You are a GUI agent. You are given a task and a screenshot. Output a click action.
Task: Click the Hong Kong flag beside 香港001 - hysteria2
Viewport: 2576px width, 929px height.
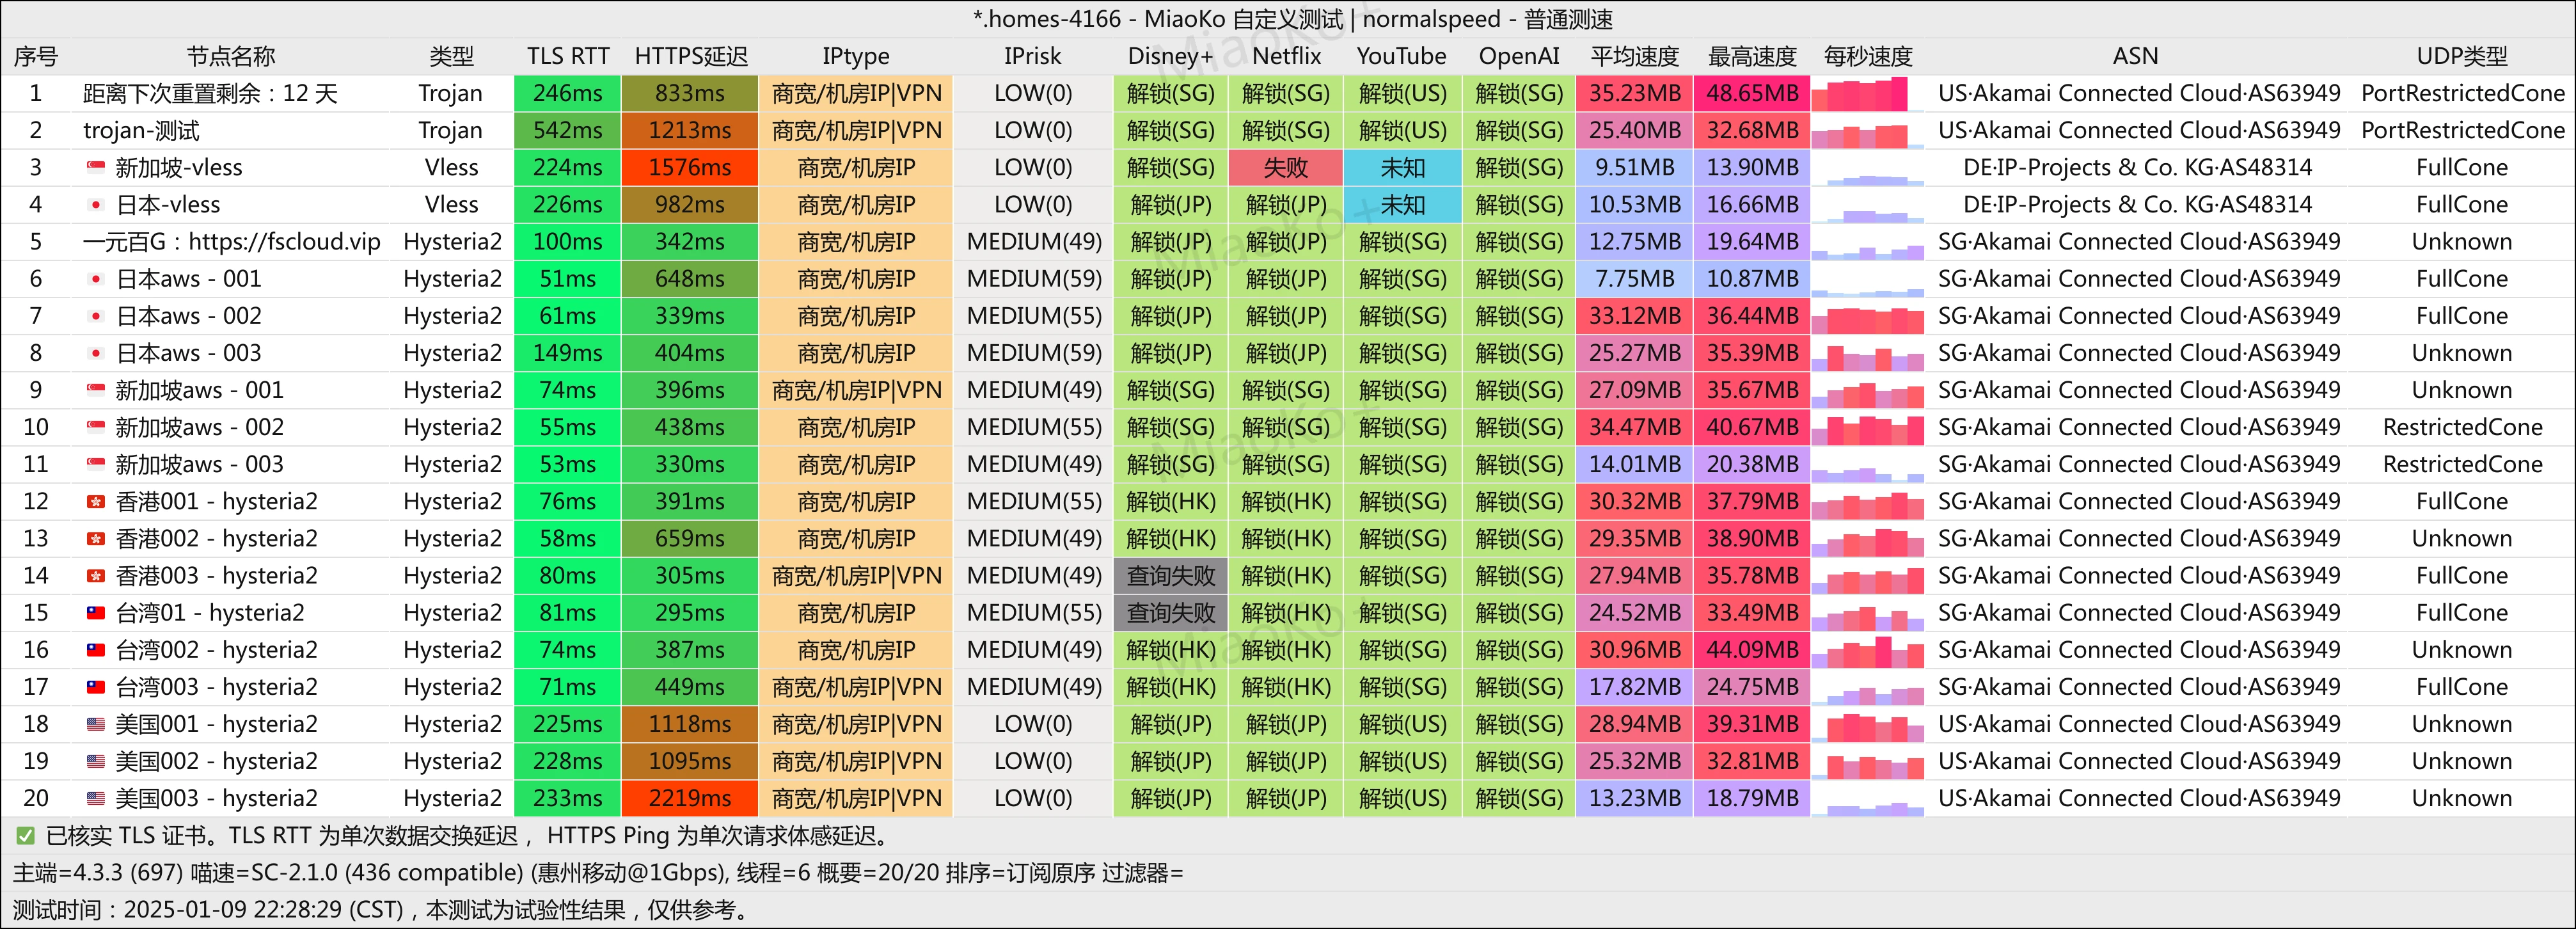(96, 501)
